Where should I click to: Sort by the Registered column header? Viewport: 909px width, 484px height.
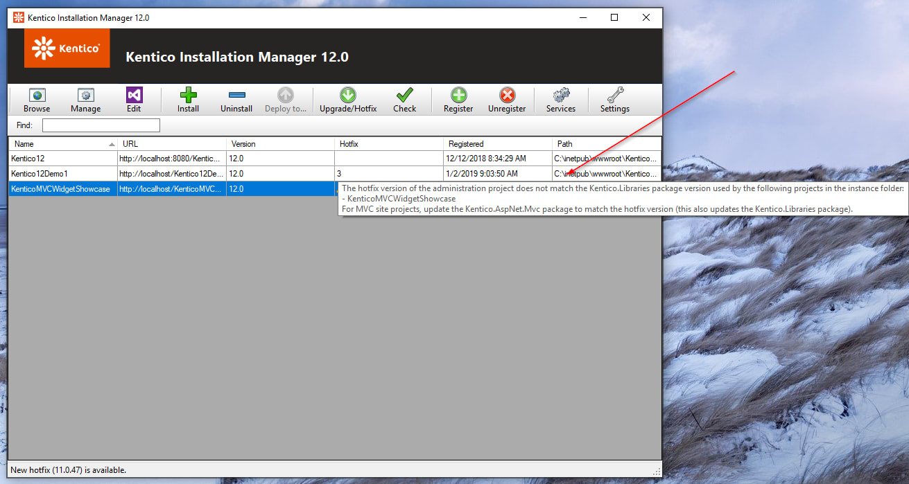click(x=498, y=144)
